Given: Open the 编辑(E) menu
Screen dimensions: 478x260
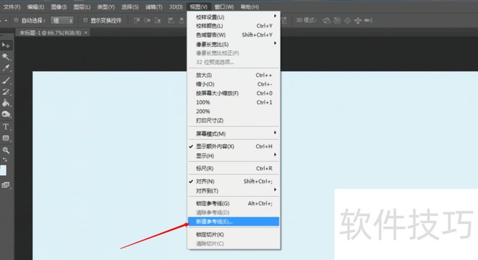Looking at the screenshot, I should click(x=36, y=7).
